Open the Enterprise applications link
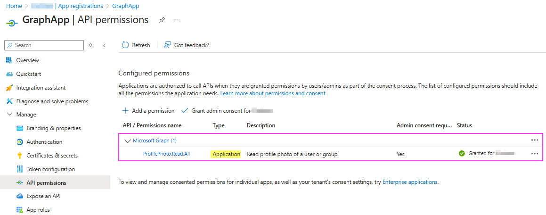 [x=410, y=182]
